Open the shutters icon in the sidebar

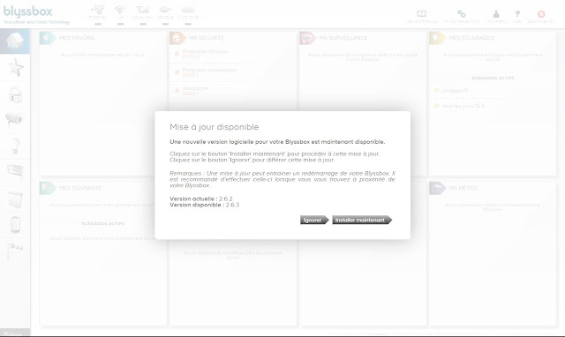pyautogui.click(x=15, y=170)
